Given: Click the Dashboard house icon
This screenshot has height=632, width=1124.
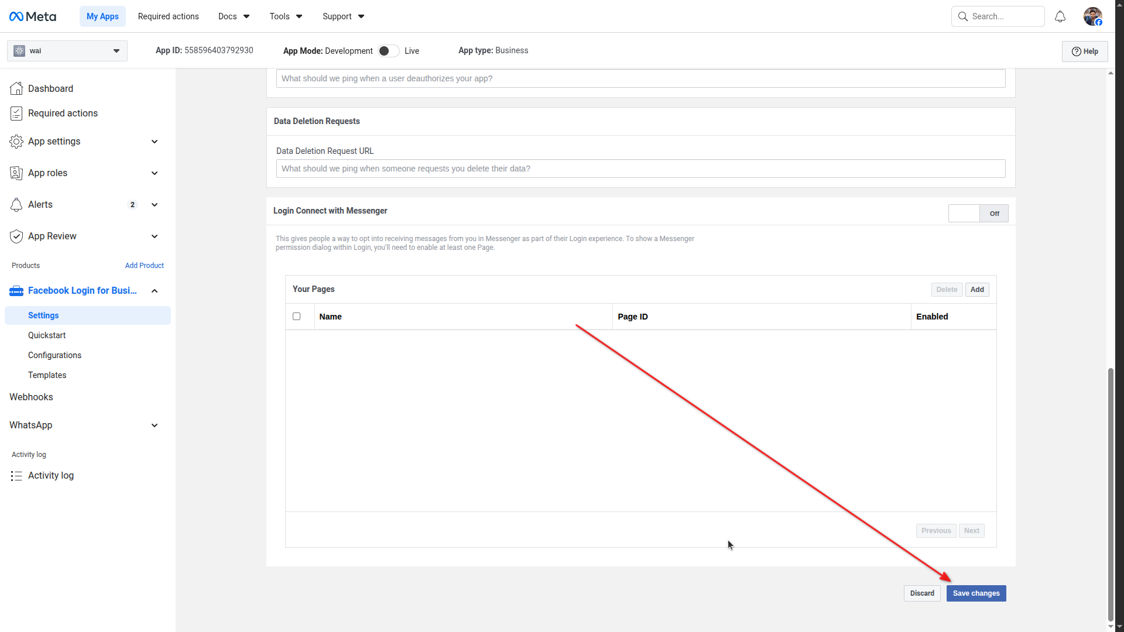Looking at the screenshot, I should [16, 88].
